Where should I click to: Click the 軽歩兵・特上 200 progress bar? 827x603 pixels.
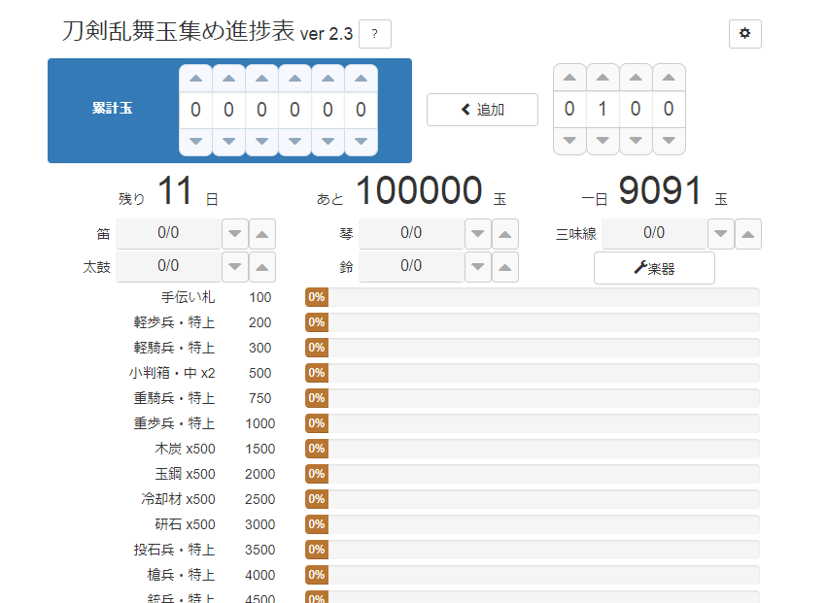[533, 322]
